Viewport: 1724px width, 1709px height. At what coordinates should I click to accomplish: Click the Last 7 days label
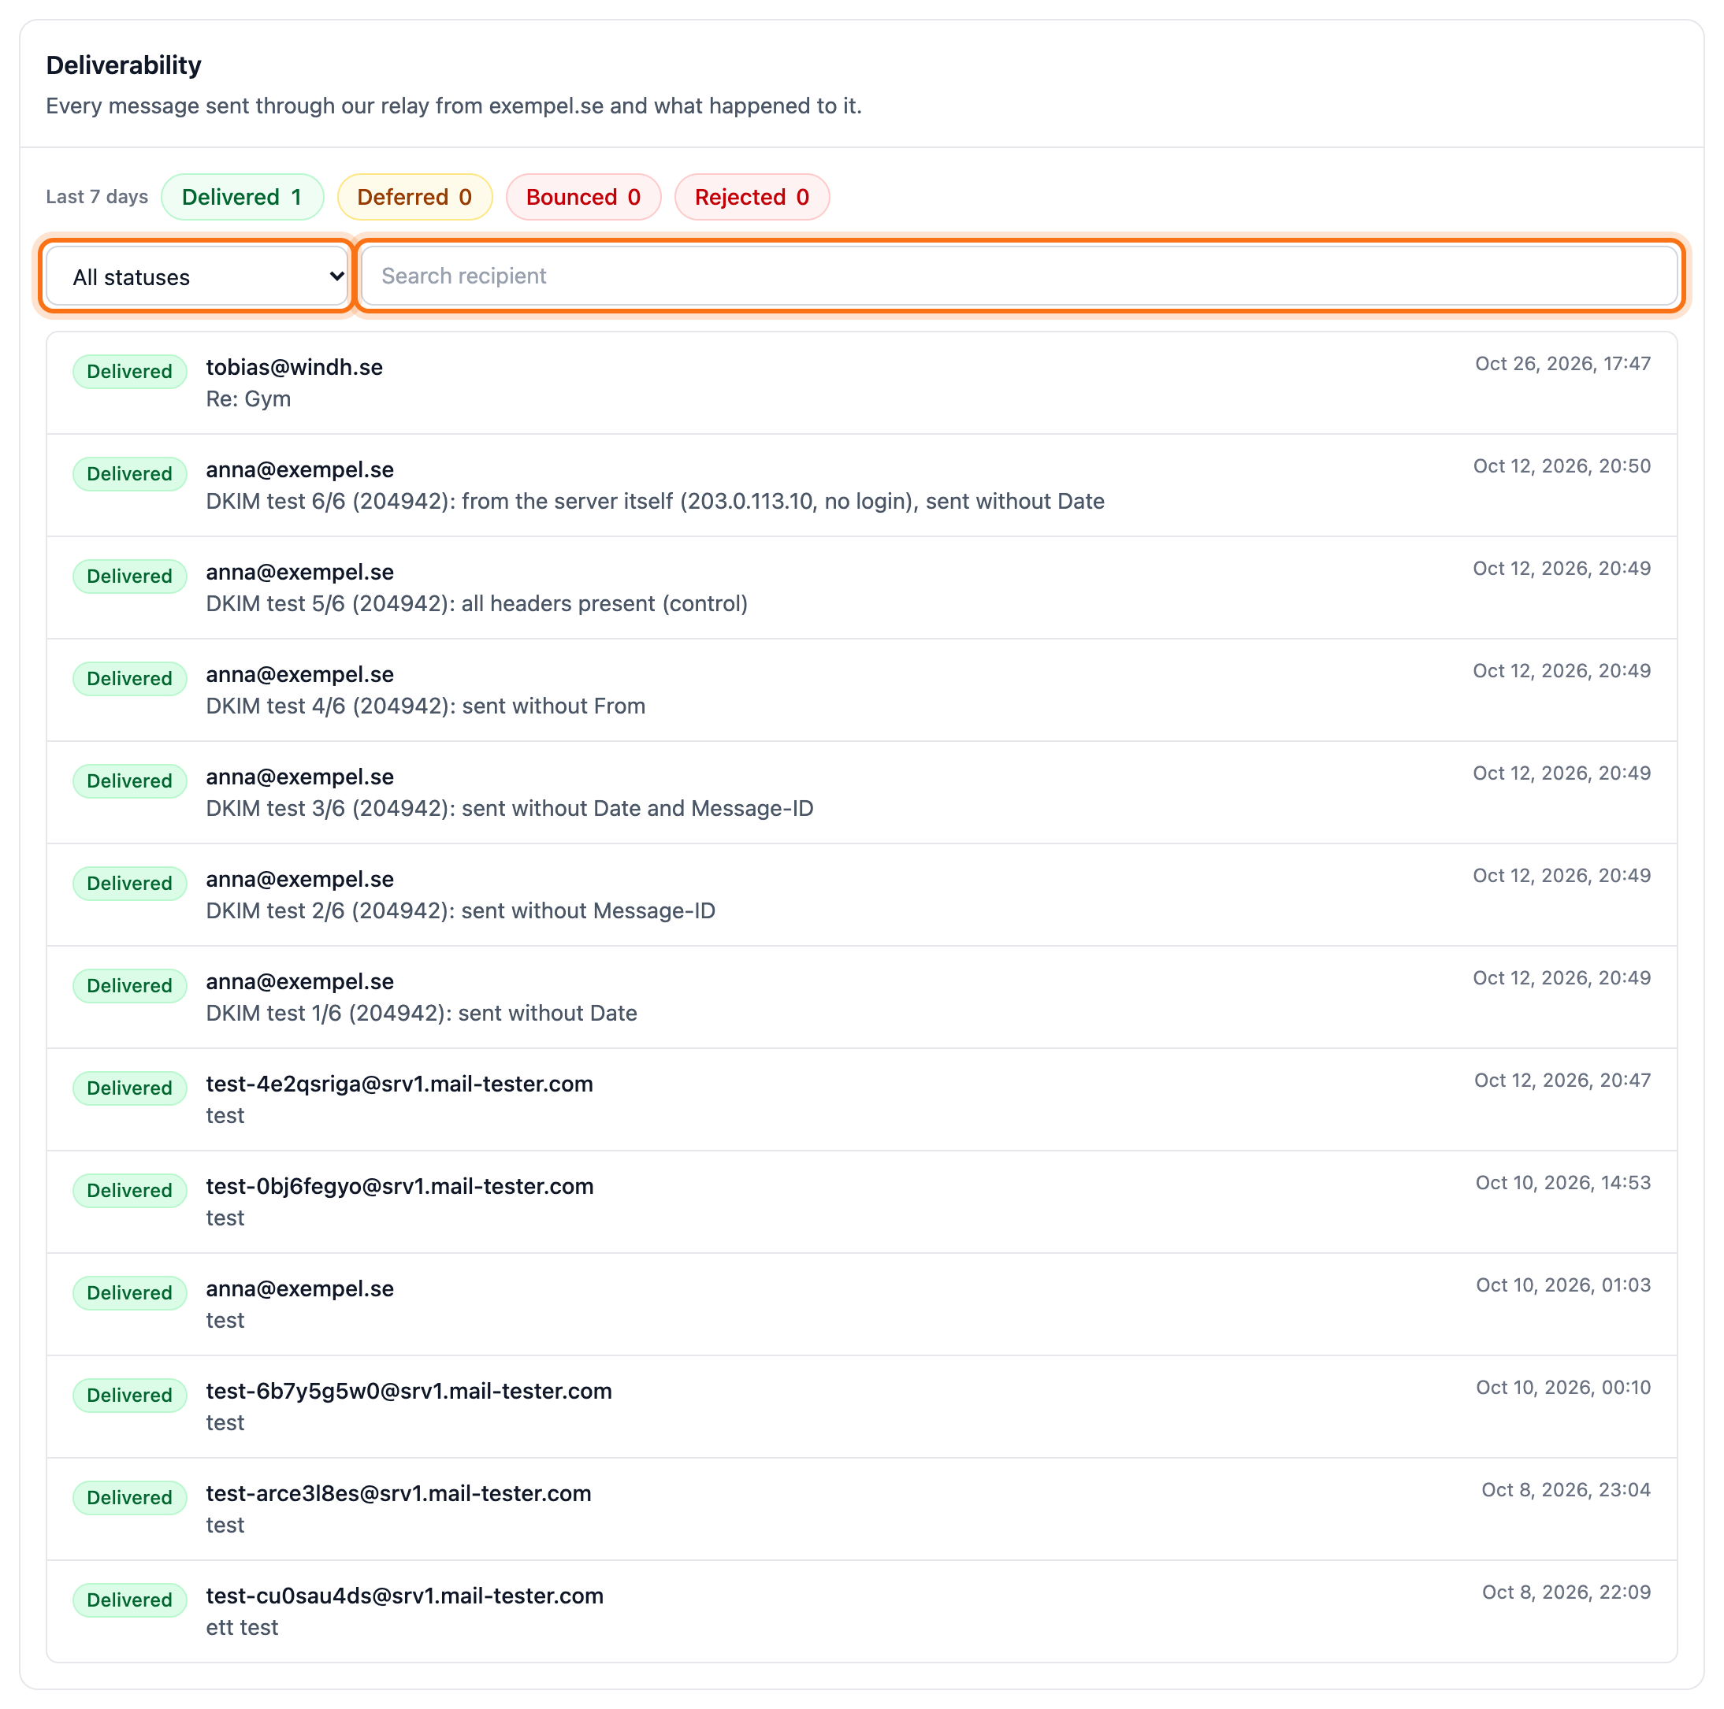(97, 196)
